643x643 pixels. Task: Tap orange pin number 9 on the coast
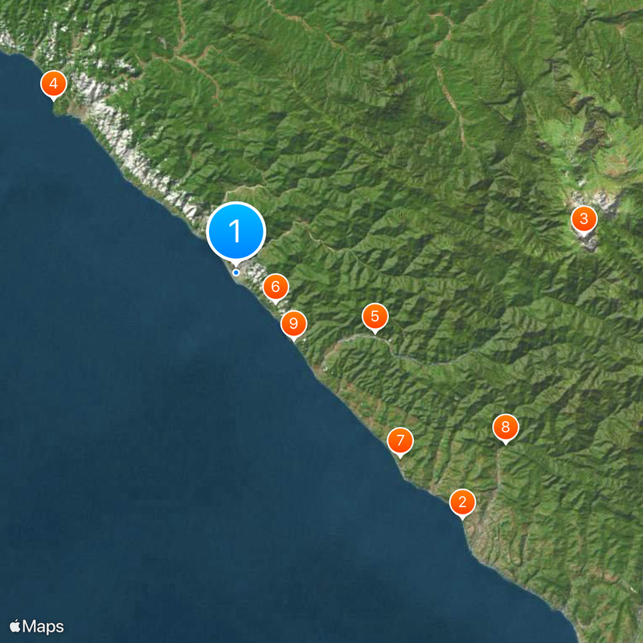point(293,325)
